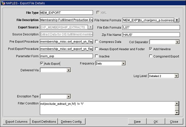Click the File Name Formula field
The height and width of the screenshot is (127, 186).
(x=148, y=20)
